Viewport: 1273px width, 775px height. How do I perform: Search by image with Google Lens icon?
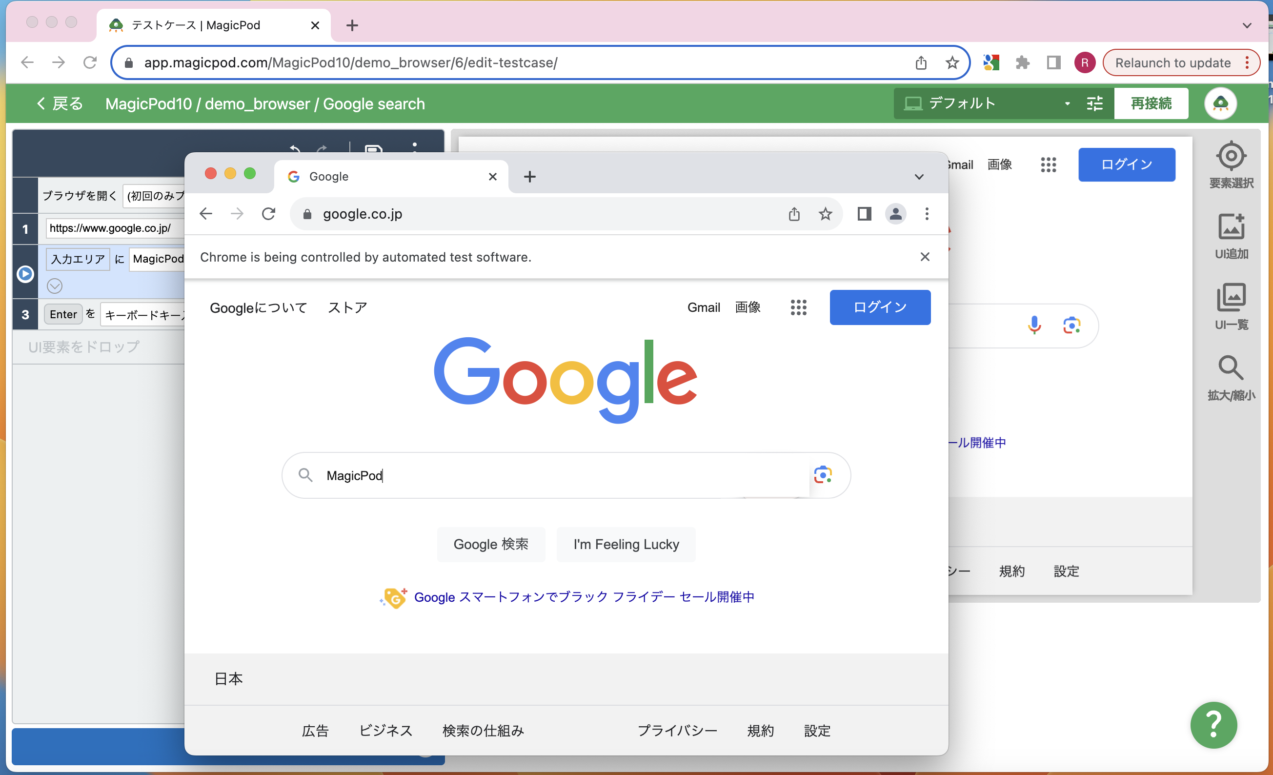823,475
